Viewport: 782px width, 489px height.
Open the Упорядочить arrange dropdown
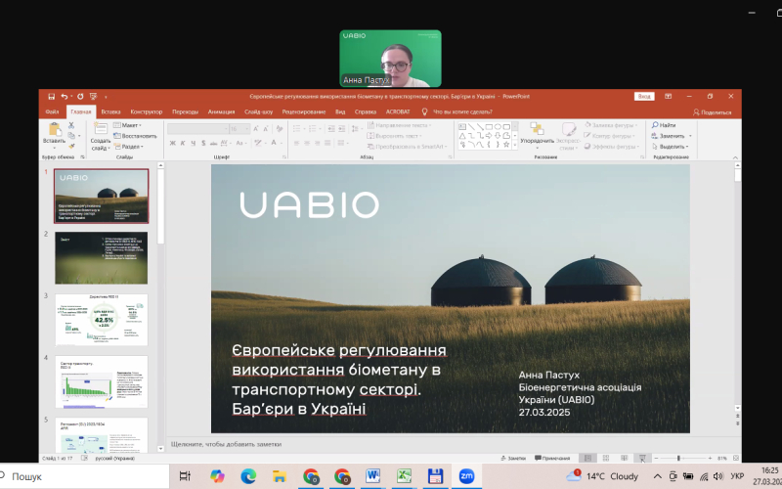pyautogui.click(x=537, y=135)
